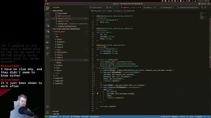Open the Thunder Client lightning icon
The height and width of the screenshot is (118, 211).
pyautogui.click(x=47, y=48)
